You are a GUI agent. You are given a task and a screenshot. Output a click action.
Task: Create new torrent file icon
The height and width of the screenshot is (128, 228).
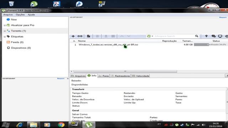(x=88, y=36)
